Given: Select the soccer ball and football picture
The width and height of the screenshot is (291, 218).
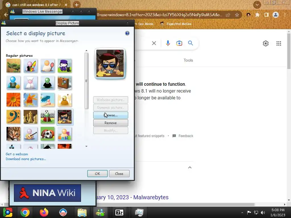Looking at the screenshot, I should [x=48, y=134].
